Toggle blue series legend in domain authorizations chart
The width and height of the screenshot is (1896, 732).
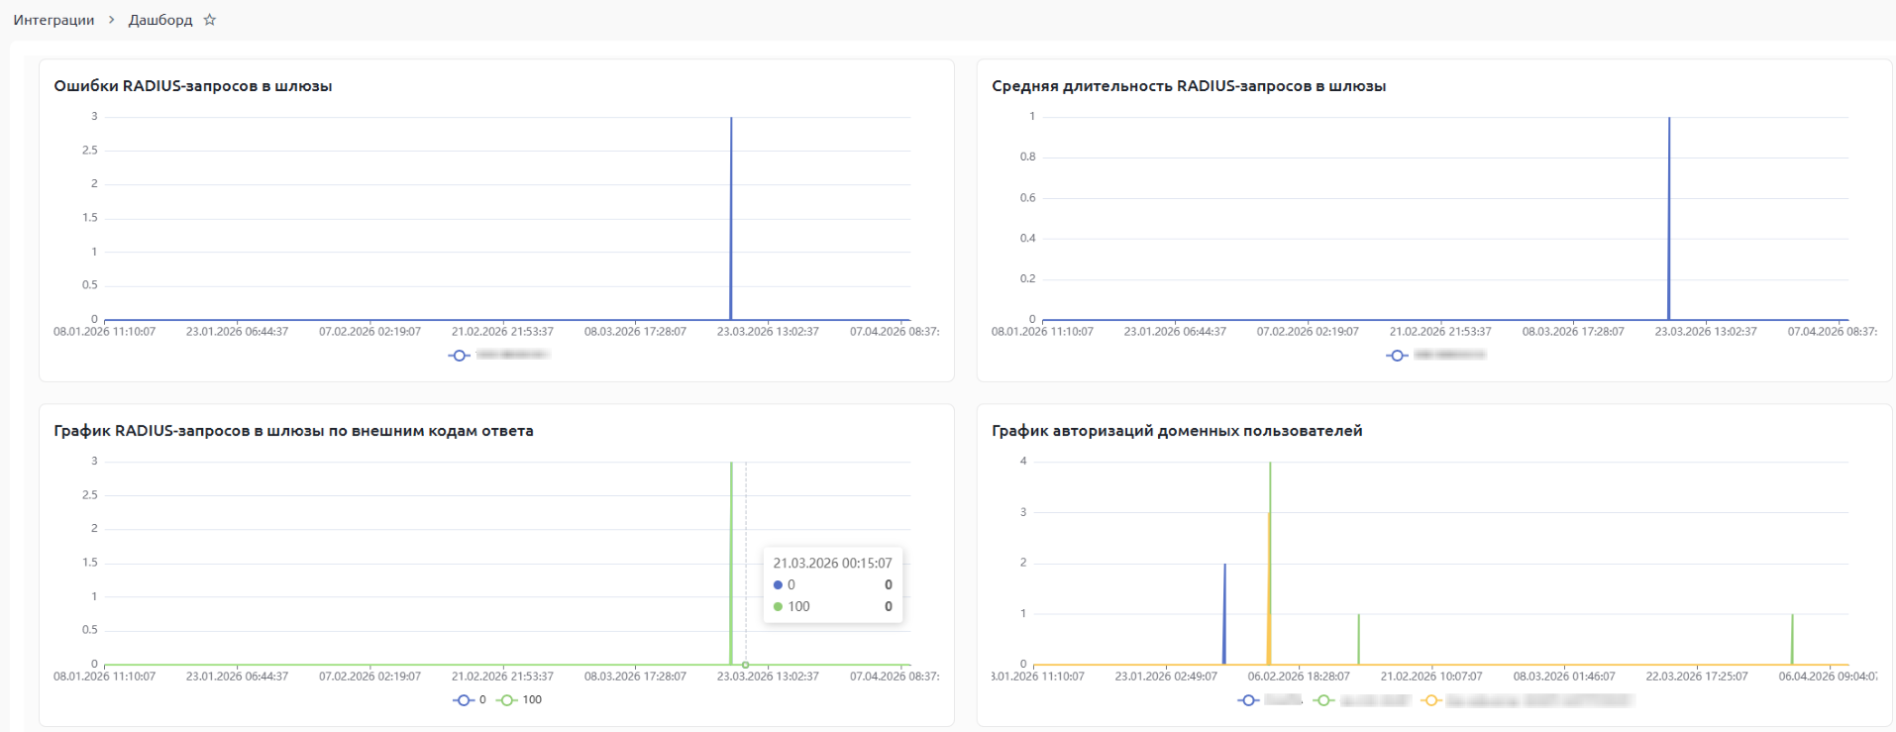click(x=1249, y=700)
